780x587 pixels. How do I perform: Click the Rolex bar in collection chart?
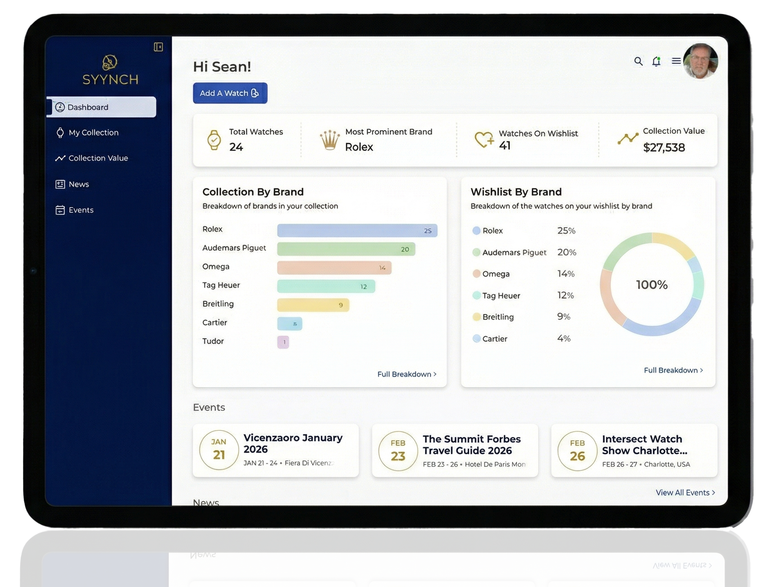(357, 231)
